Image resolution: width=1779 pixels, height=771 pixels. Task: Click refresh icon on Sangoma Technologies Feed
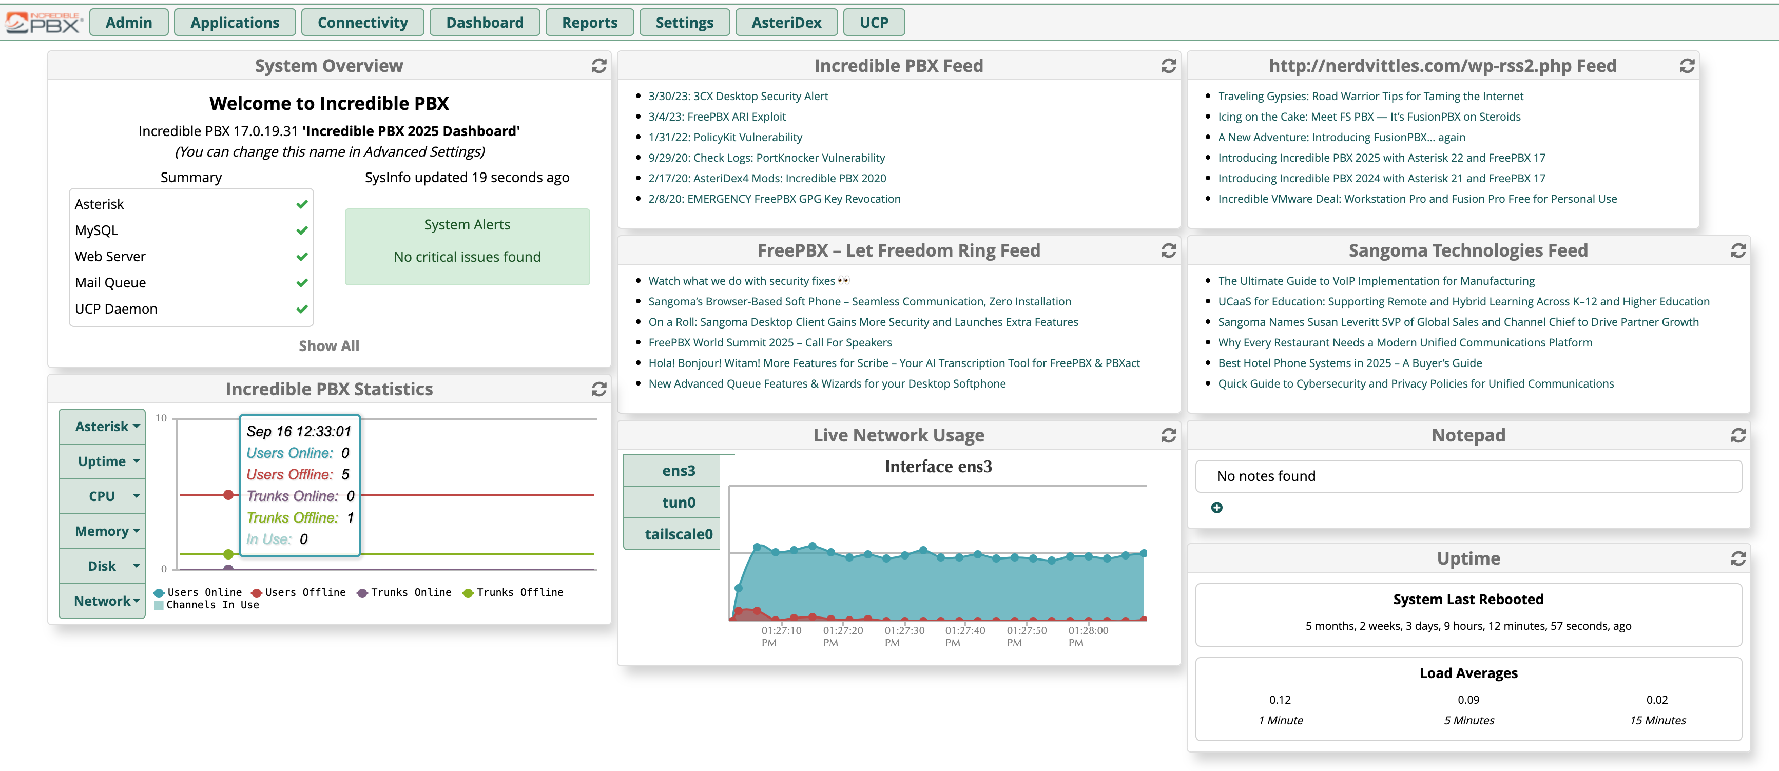point(1737,251)
